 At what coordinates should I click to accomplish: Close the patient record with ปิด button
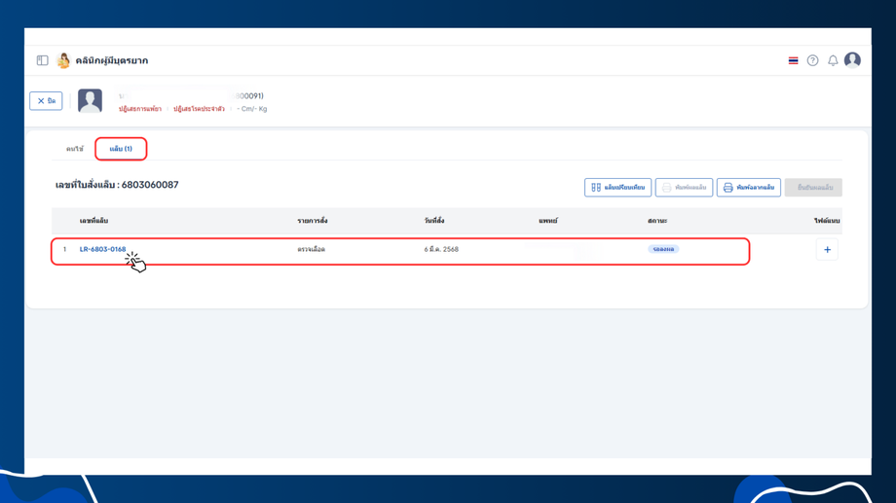pos(47,101)
